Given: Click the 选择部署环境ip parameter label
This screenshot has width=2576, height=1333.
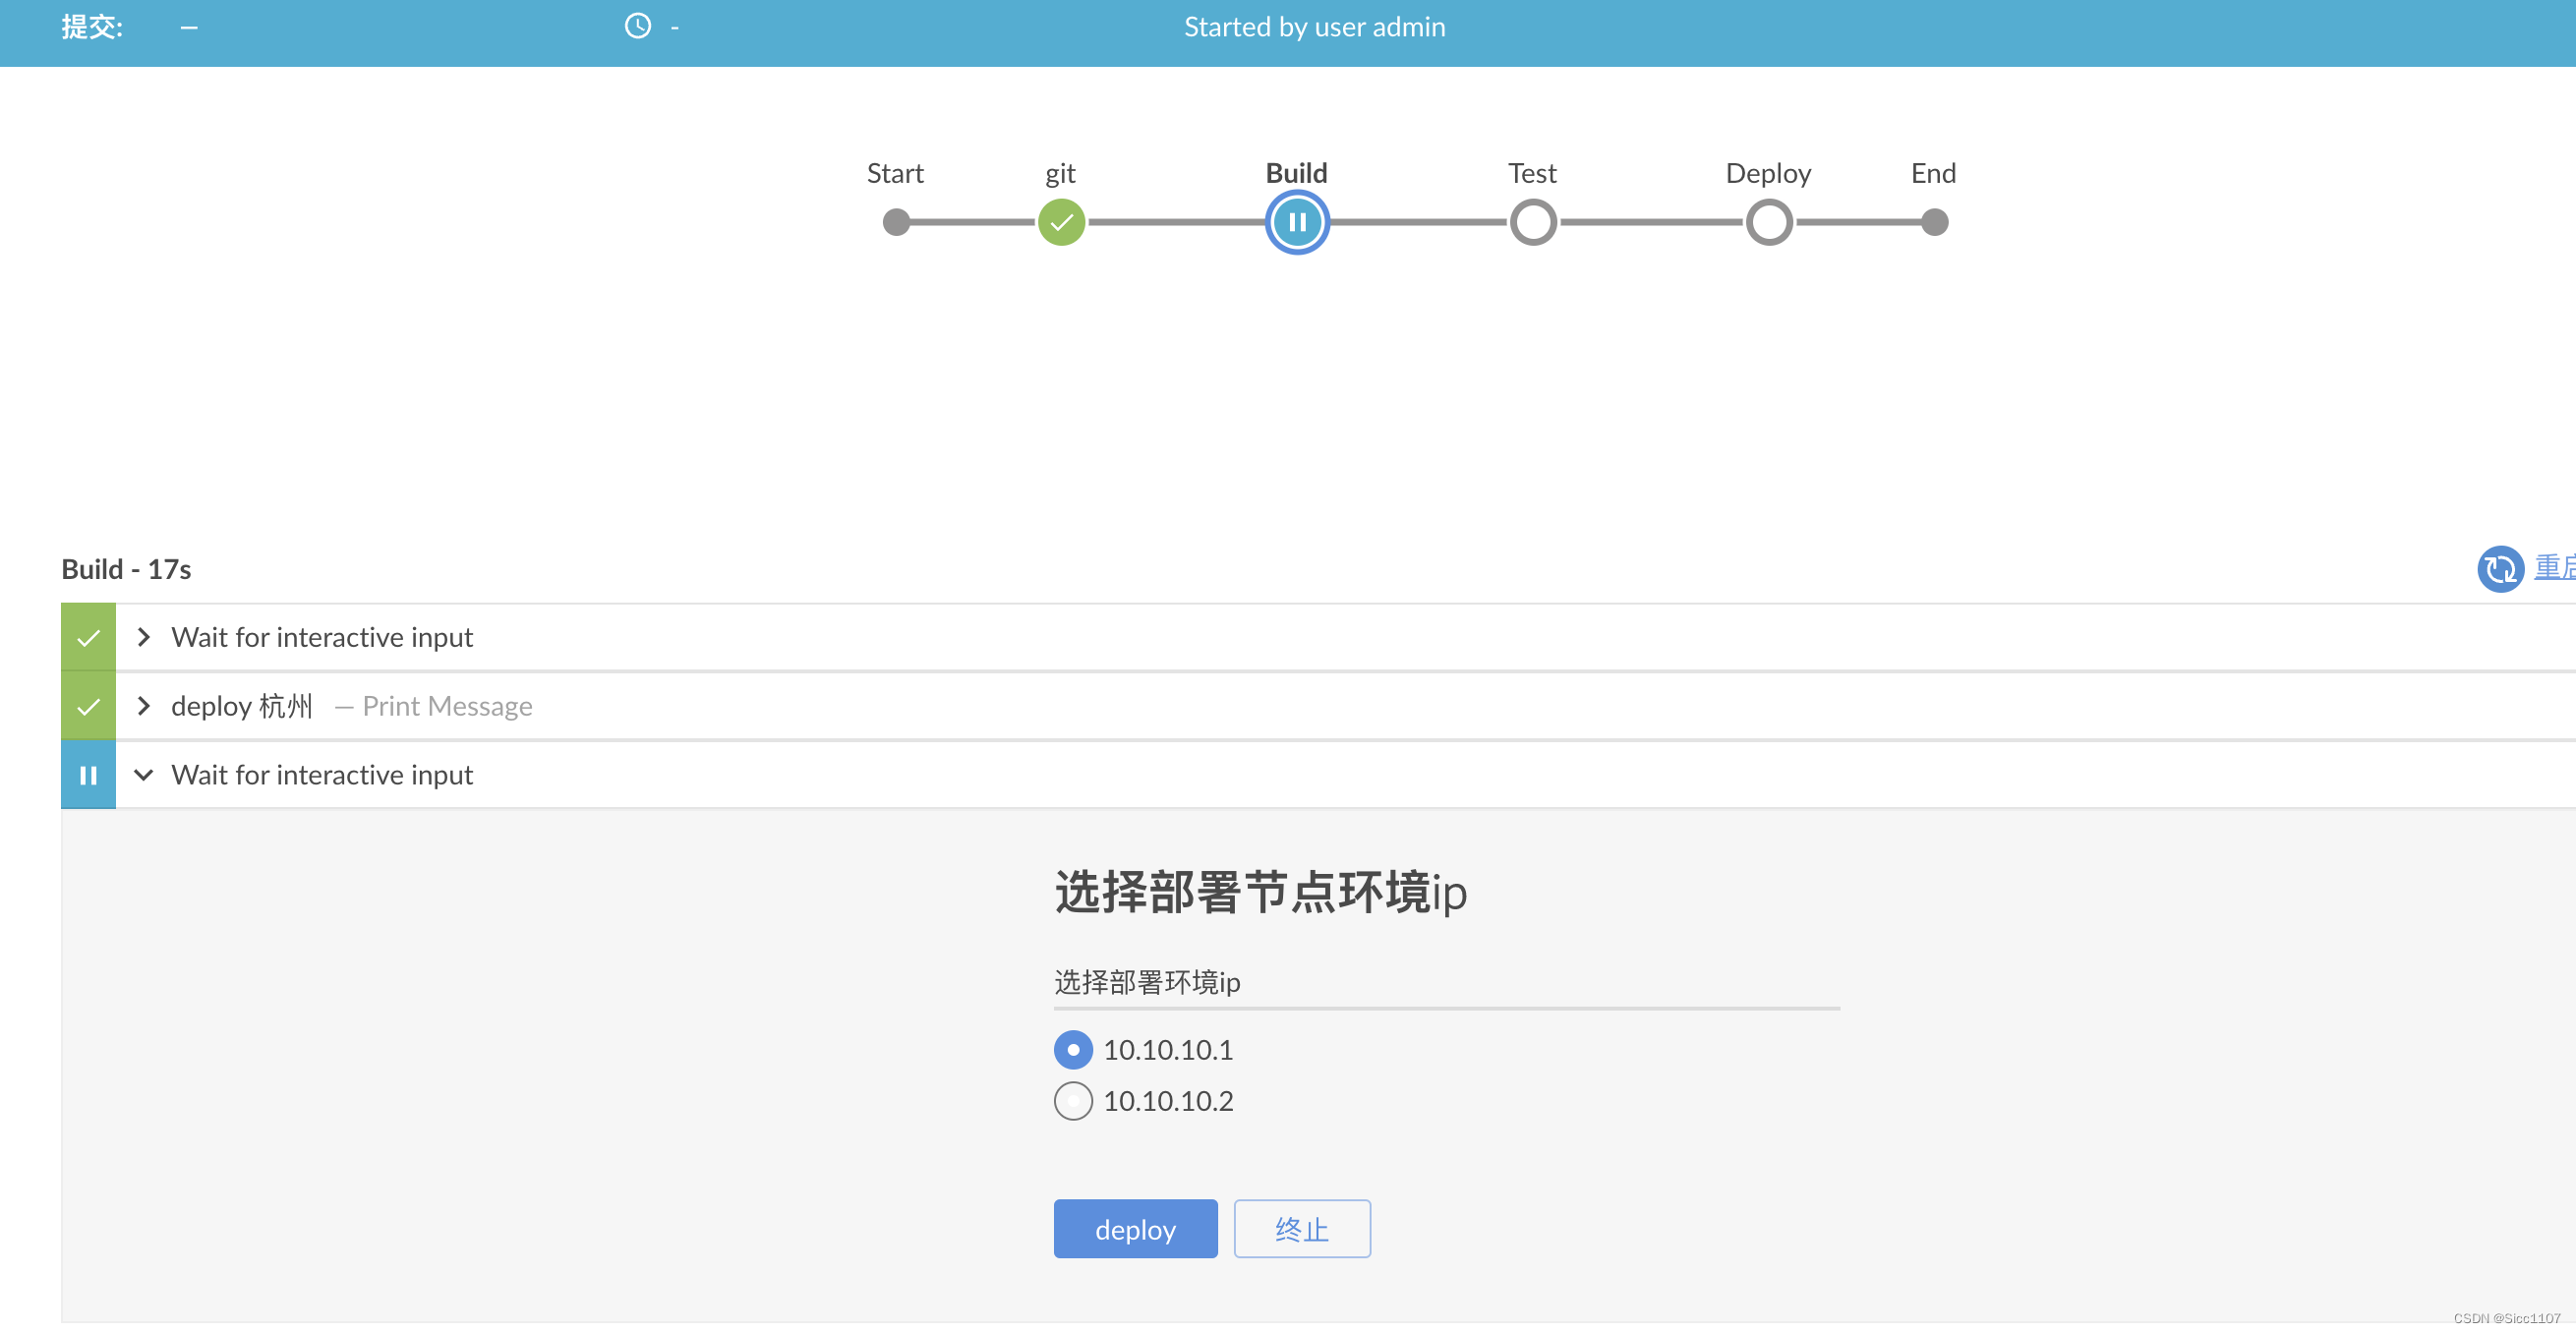Looking at the screenshot, I should [1146, 982].
